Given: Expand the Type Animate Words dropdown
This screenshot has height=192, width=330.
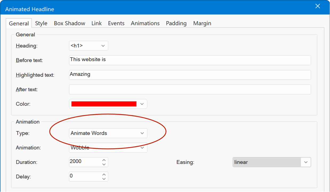Looking at the screenshot, I should (142, 133).
